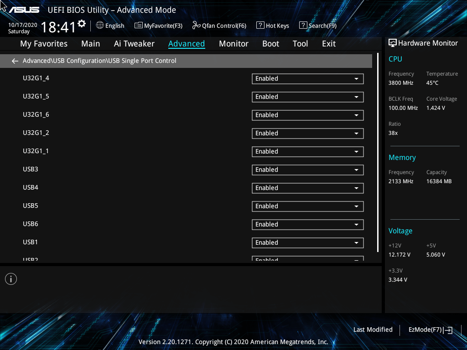Switch to My Favorites tab

[x=44, y=44]
